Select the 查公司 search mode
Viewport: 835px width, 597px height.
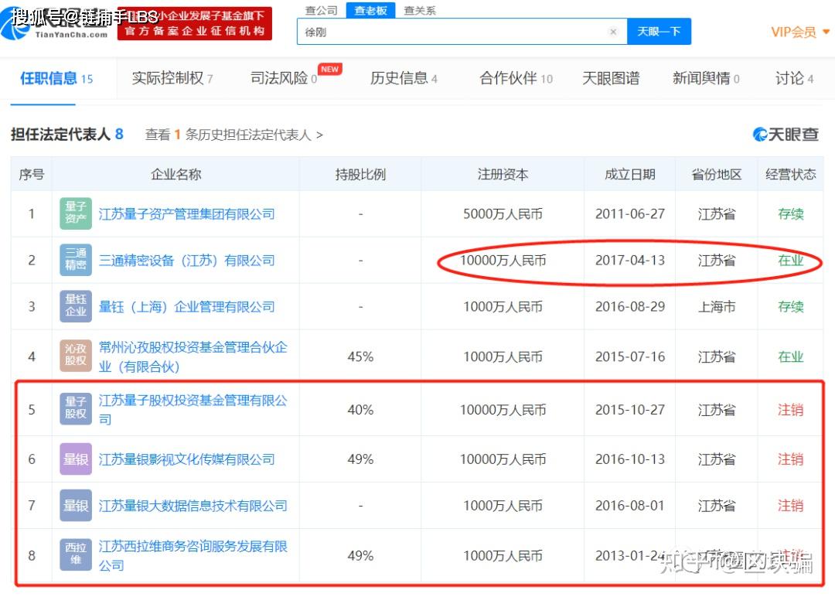(x=321, y=10)
